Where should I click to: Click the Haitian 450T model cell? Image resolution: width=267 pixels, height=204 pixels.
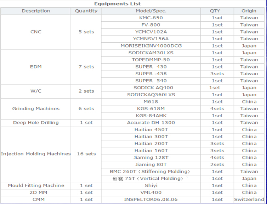click(x=151, y=130)
